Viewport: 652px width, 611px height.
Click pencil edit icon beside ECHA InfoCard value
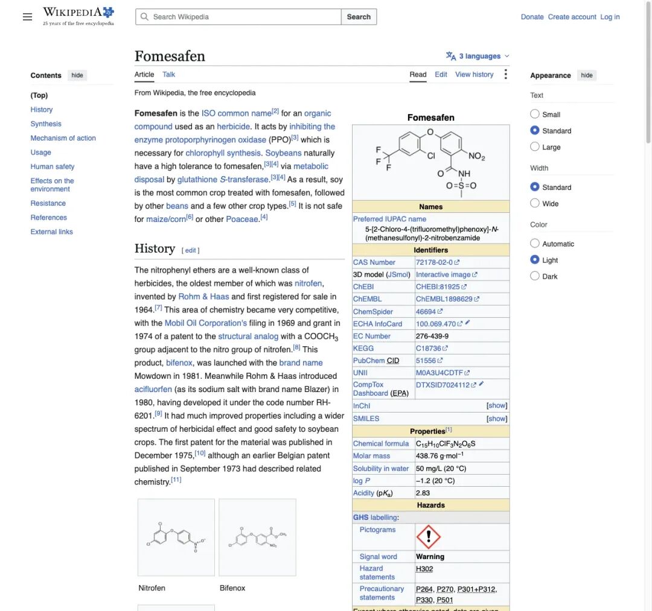click(x=467, y=322)
